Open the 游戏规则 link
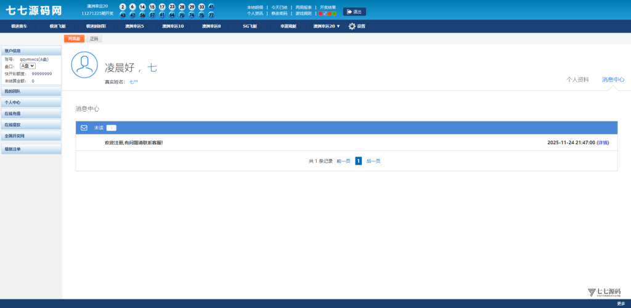Screen dimensions: 631x308 pos(303,14)
